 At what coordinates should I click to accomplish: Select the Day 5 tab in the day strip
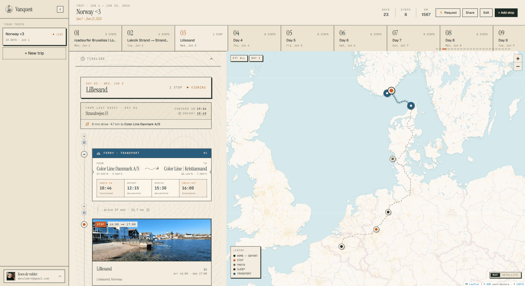pos(307,38)
